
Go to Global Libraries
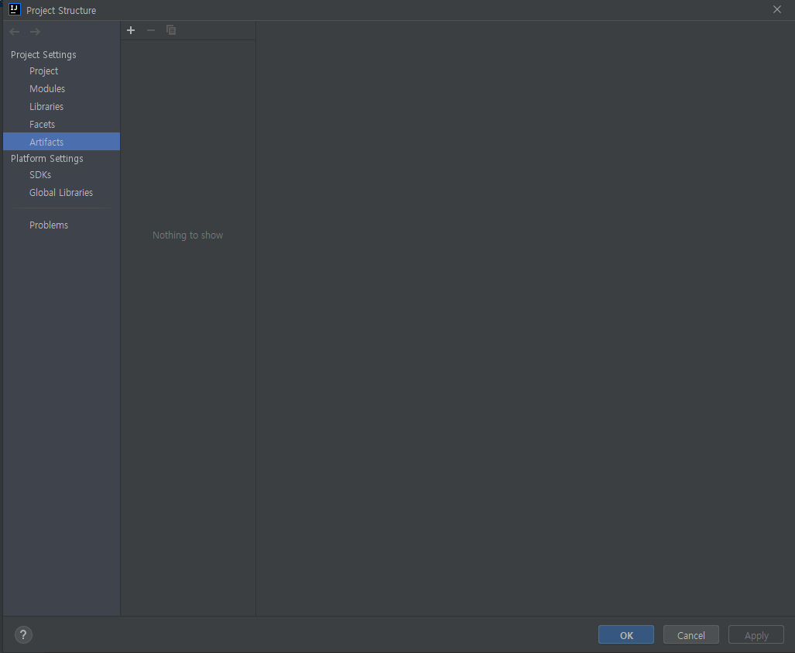click(61, 192)
